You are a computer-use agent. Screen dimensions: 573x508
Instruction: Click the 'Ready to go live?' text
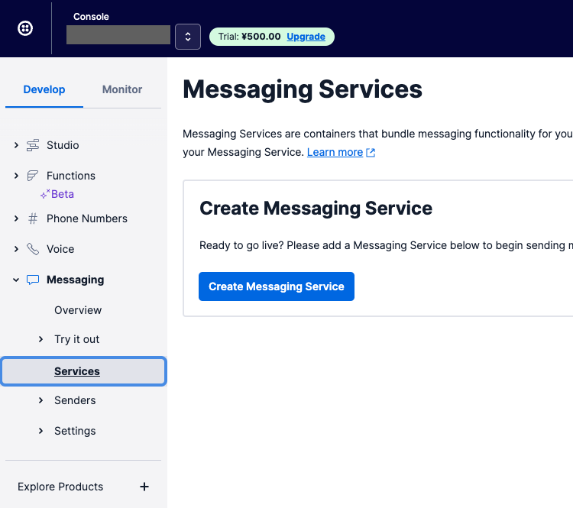click(x=241, y=245)
